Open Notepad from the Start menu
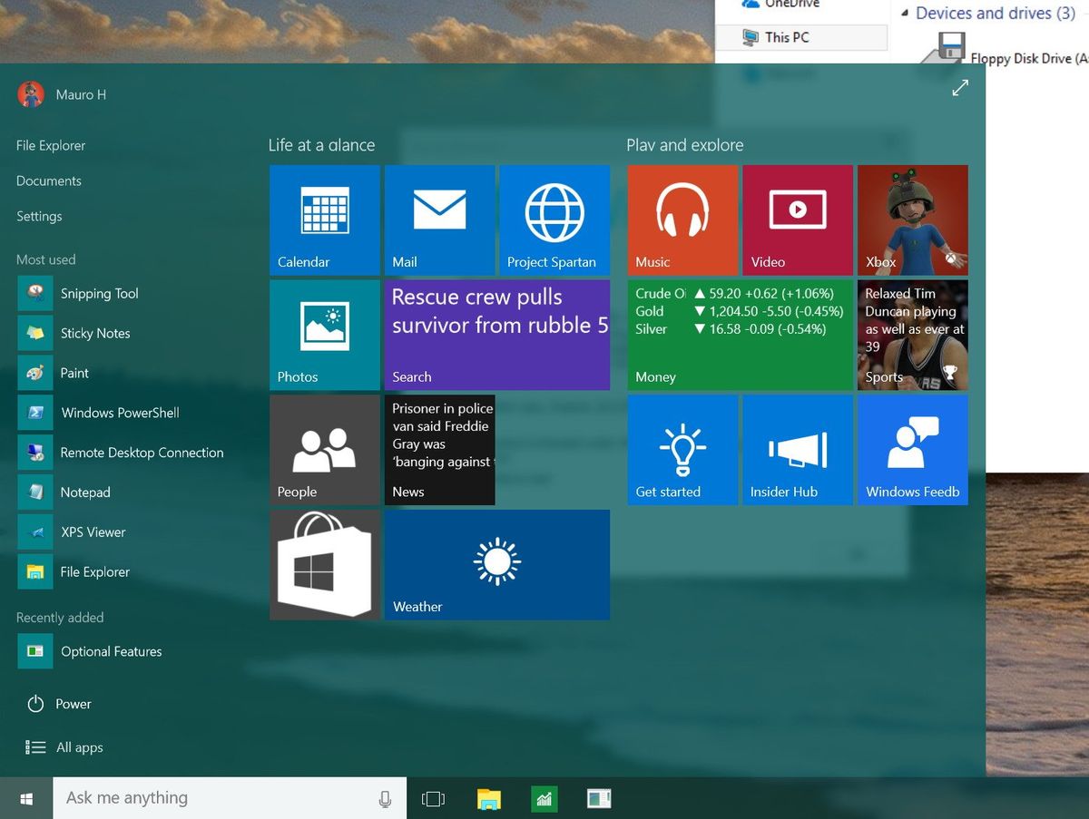This screenshot has width=1089, height=819. click(x=84, y=492)
